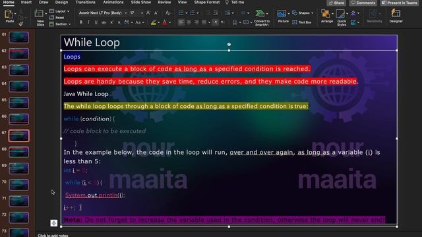The height and width of the screenshot is (237, 422).
Task: Click the Tell me search box
Action: pyautogui.click(x=235, y=2)
